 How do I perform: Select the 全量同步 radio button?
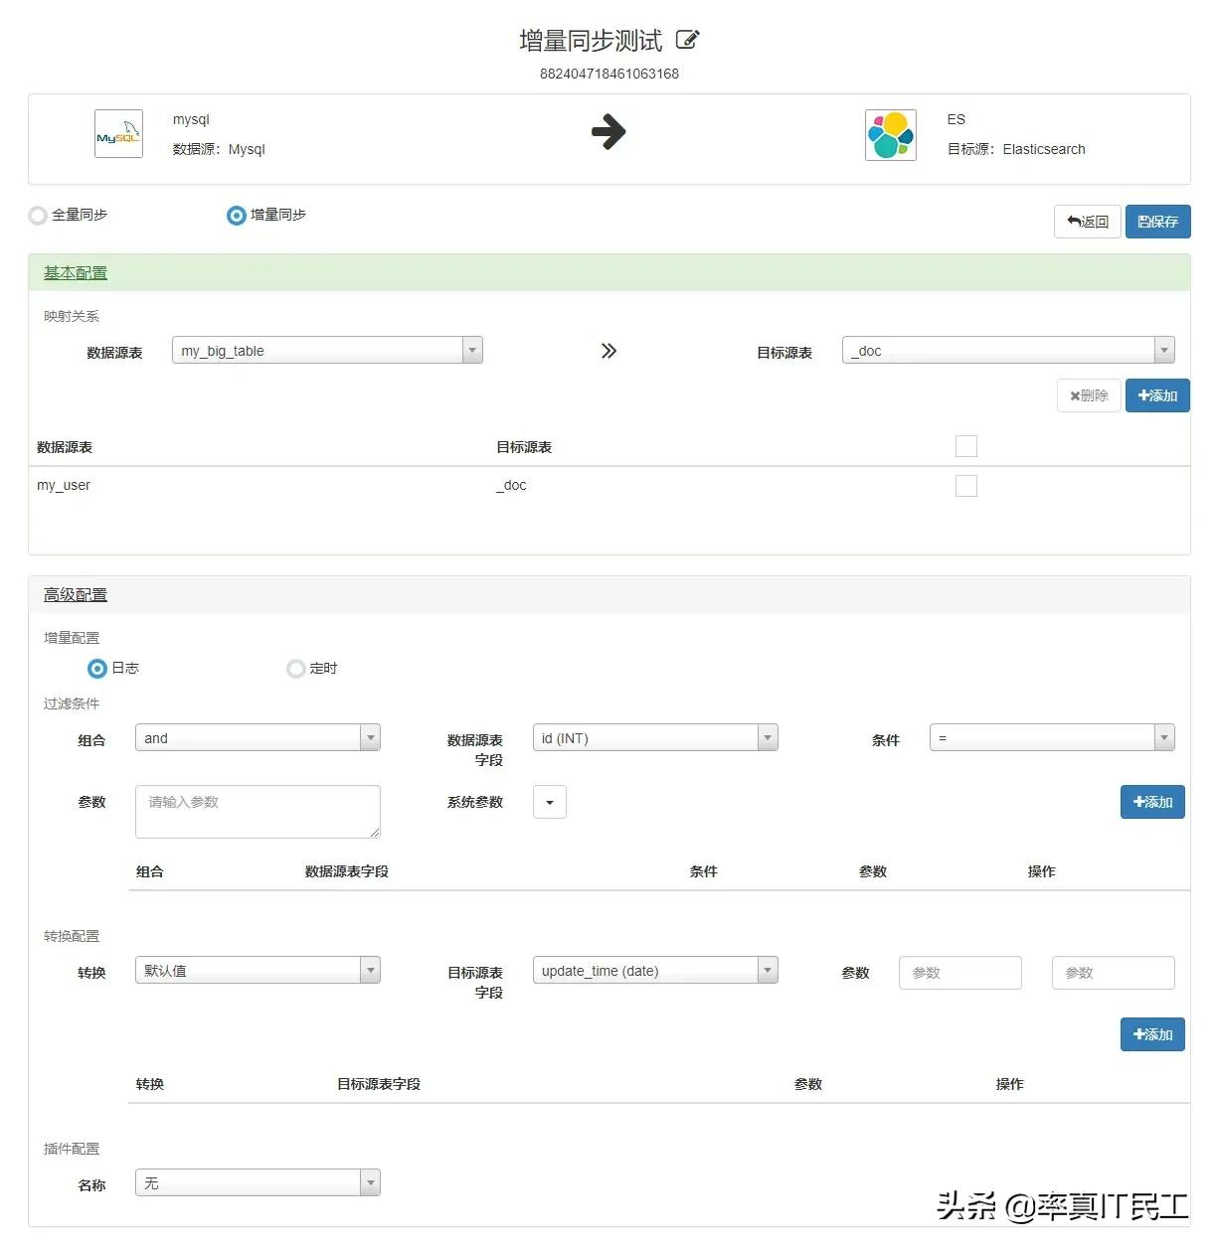point(38,215)
